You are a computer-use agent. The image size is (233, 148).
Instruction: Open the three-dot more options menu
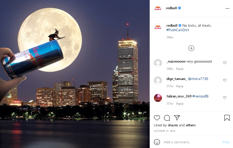point(227,8)
